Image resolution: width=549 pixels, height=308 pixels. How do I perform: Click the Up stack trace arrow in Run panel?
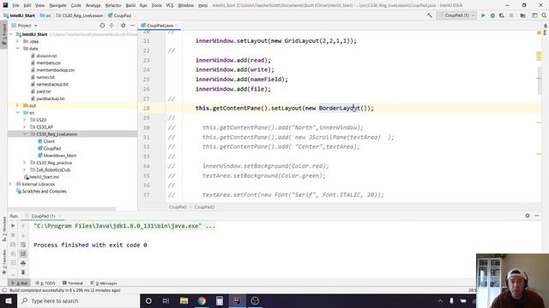(23, 226)
